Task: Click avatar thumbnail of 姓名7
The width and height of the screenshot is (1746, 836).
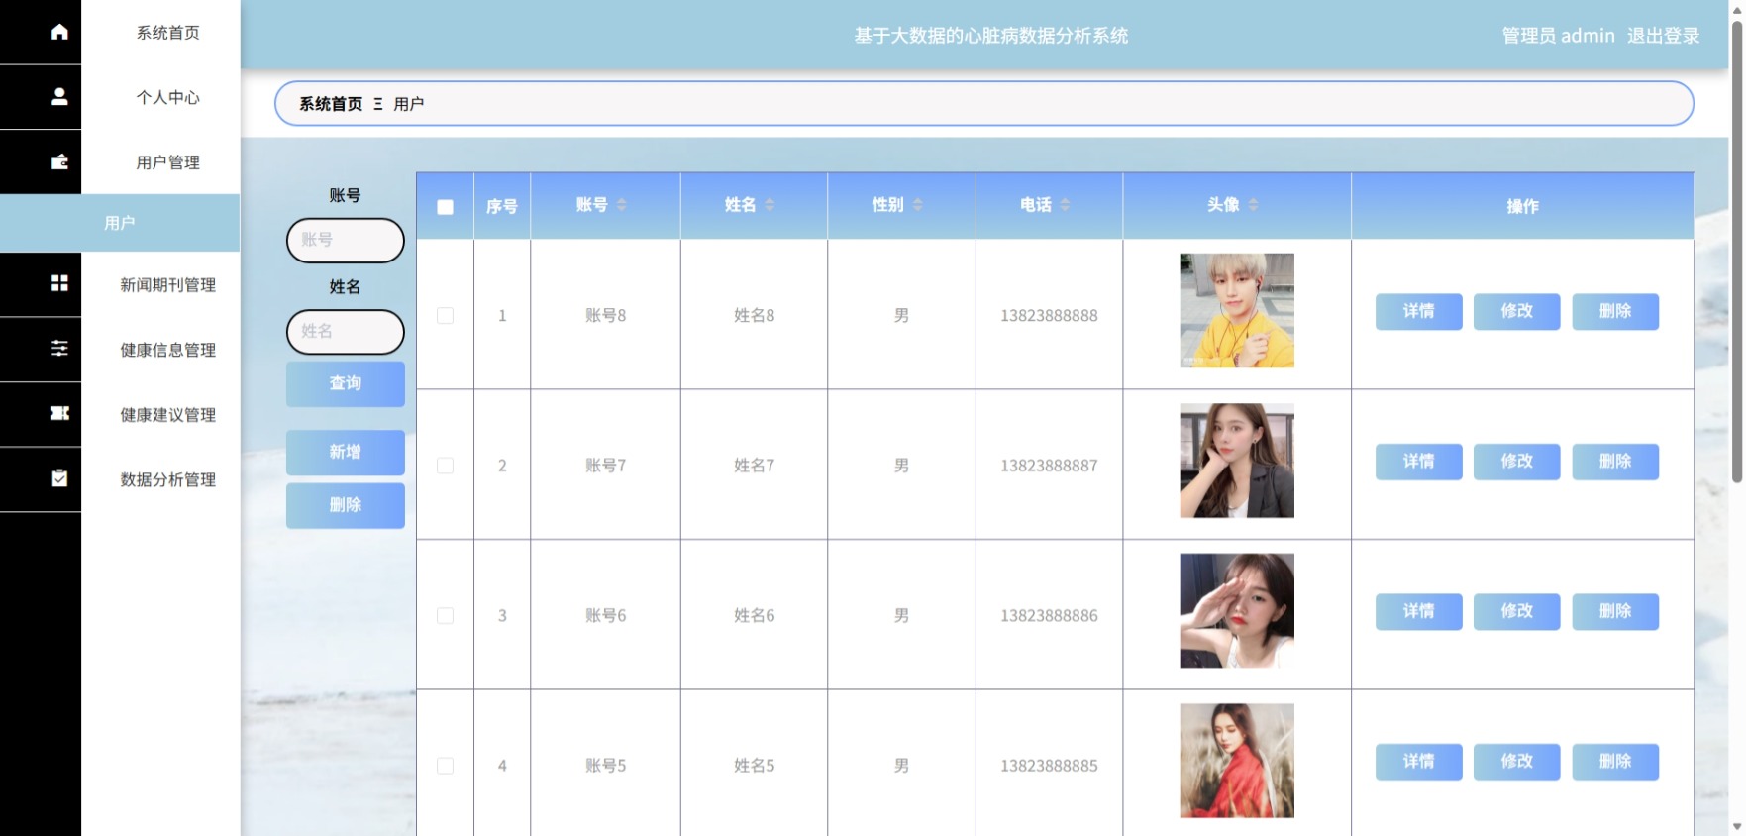Action: tap(1237, 461)
